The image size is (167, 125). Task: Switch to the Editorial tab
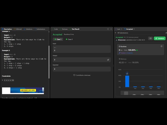pyautogui.click(x=18, y=29)
